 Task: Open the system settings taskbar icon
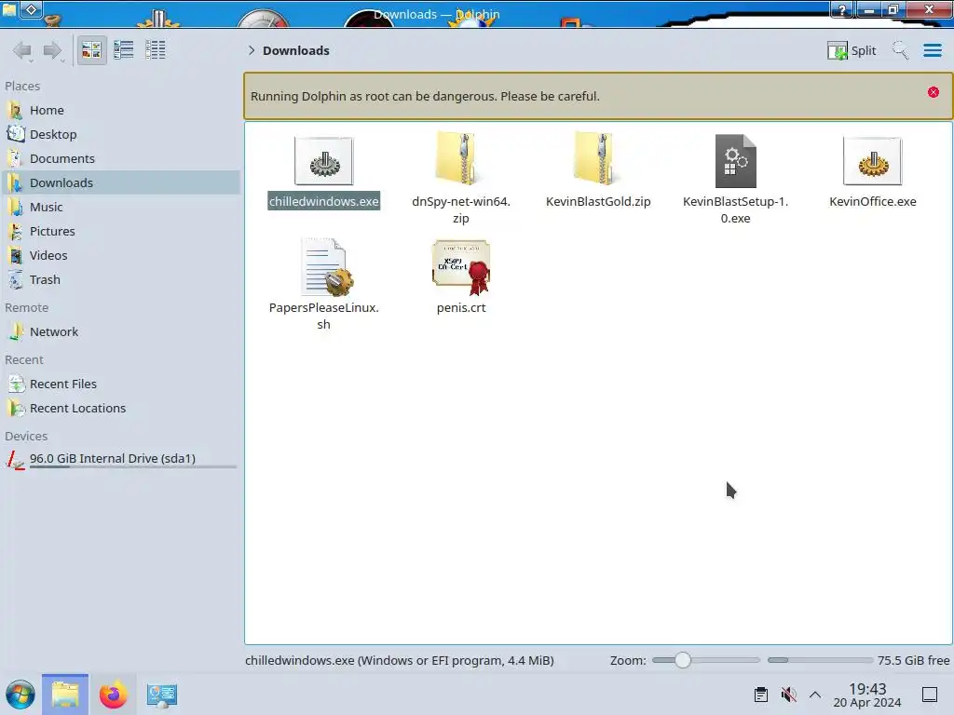(161, 695)
